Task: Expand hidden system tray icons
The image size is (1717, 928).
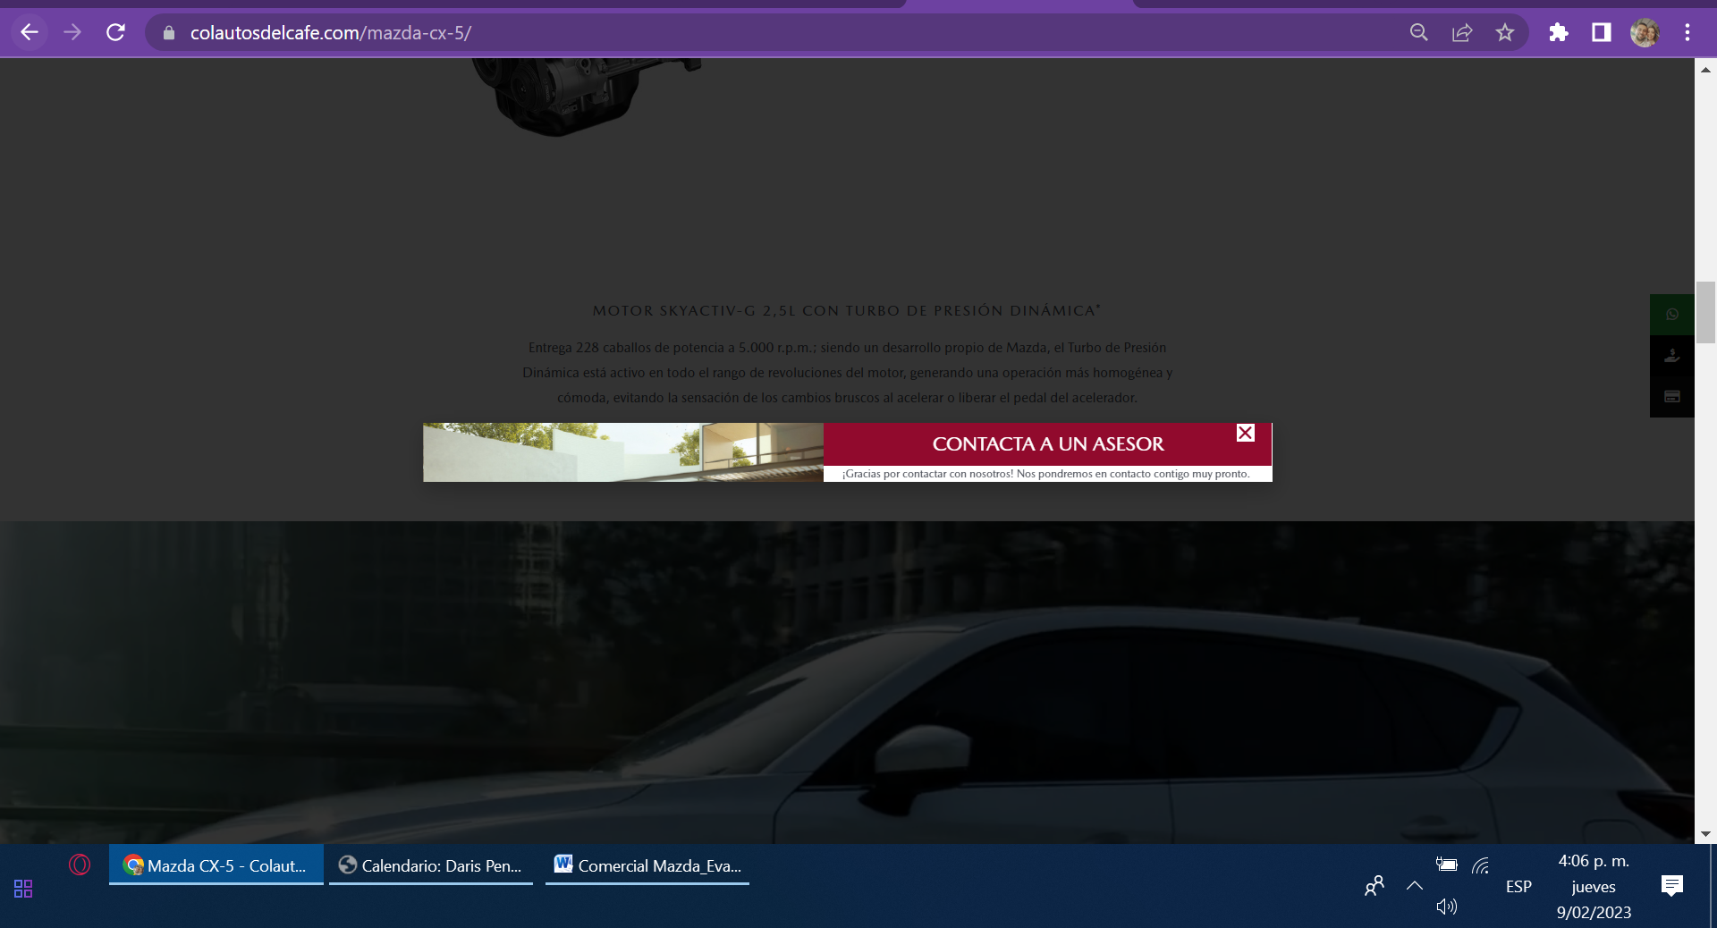Action: [1415, 886]
